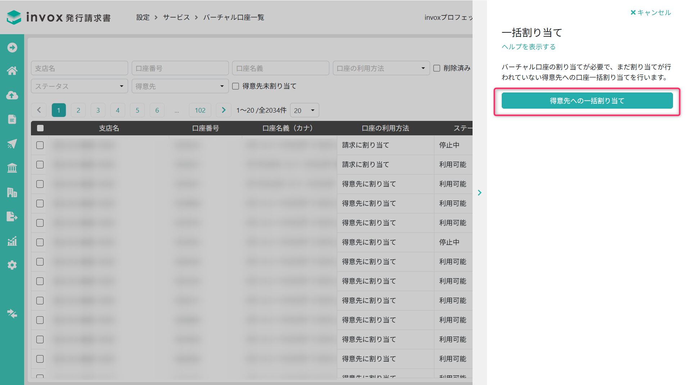691x385 pixels.
Task: Click the 得意先への一括割り当て button
Action: click(x=587, y=101)
